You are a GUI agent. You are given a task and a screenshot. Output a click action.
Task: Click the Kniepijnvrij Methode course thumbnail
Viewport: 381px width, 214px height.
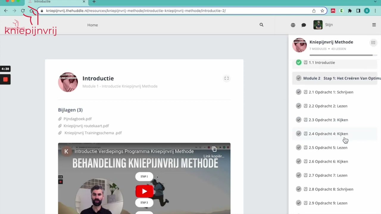[299, 45]
